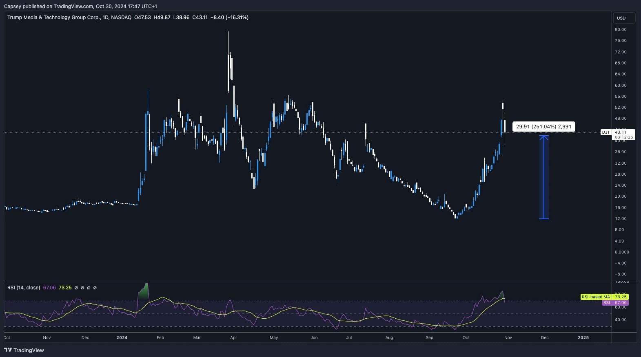
Task: Click the RSI-based MA yellow tag
Action: pos(596,297)
